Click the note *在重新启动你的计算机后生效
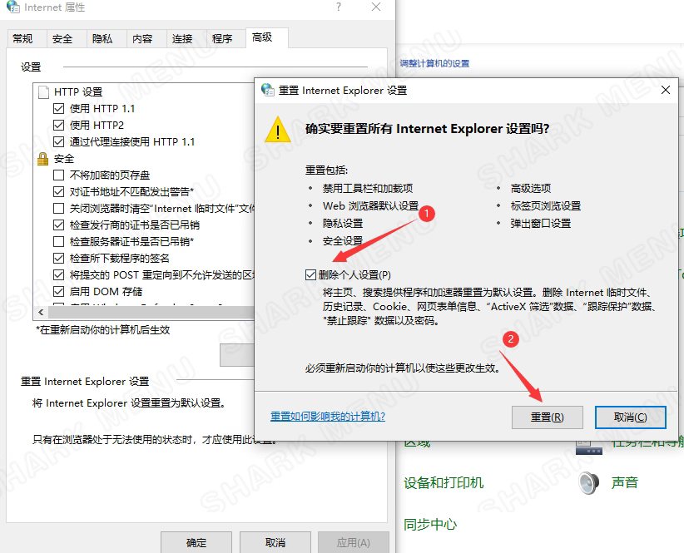Viewport: 684px width, 553px height. click(103, 330)
